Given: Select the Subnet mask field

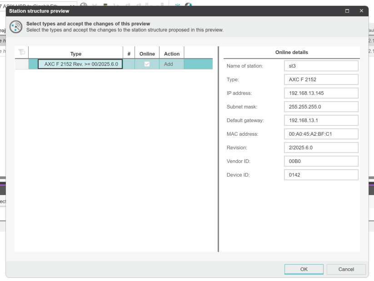Looking at the screenshot, I should pos(321,107).
